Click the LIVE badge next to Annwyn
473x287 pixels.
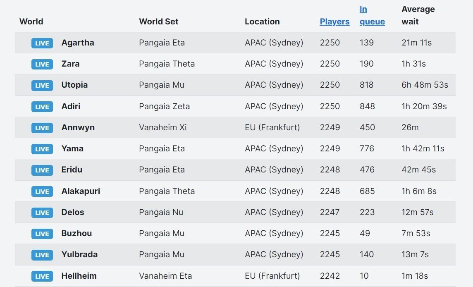pyautogui.click(x=42, y=128)
